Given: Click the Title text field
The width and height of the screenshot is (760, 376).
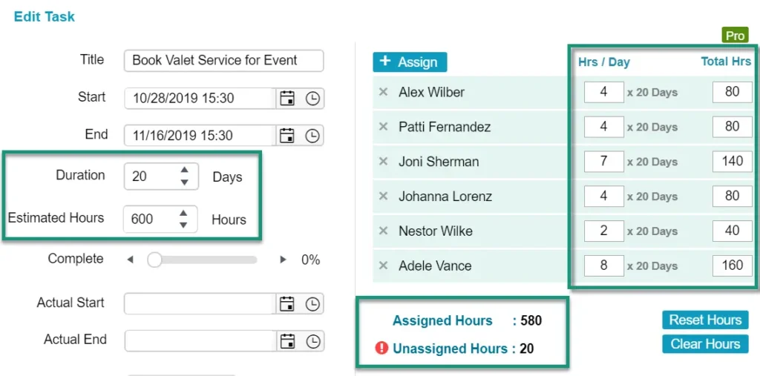Looking at the screenshot, I should point(223,61).
